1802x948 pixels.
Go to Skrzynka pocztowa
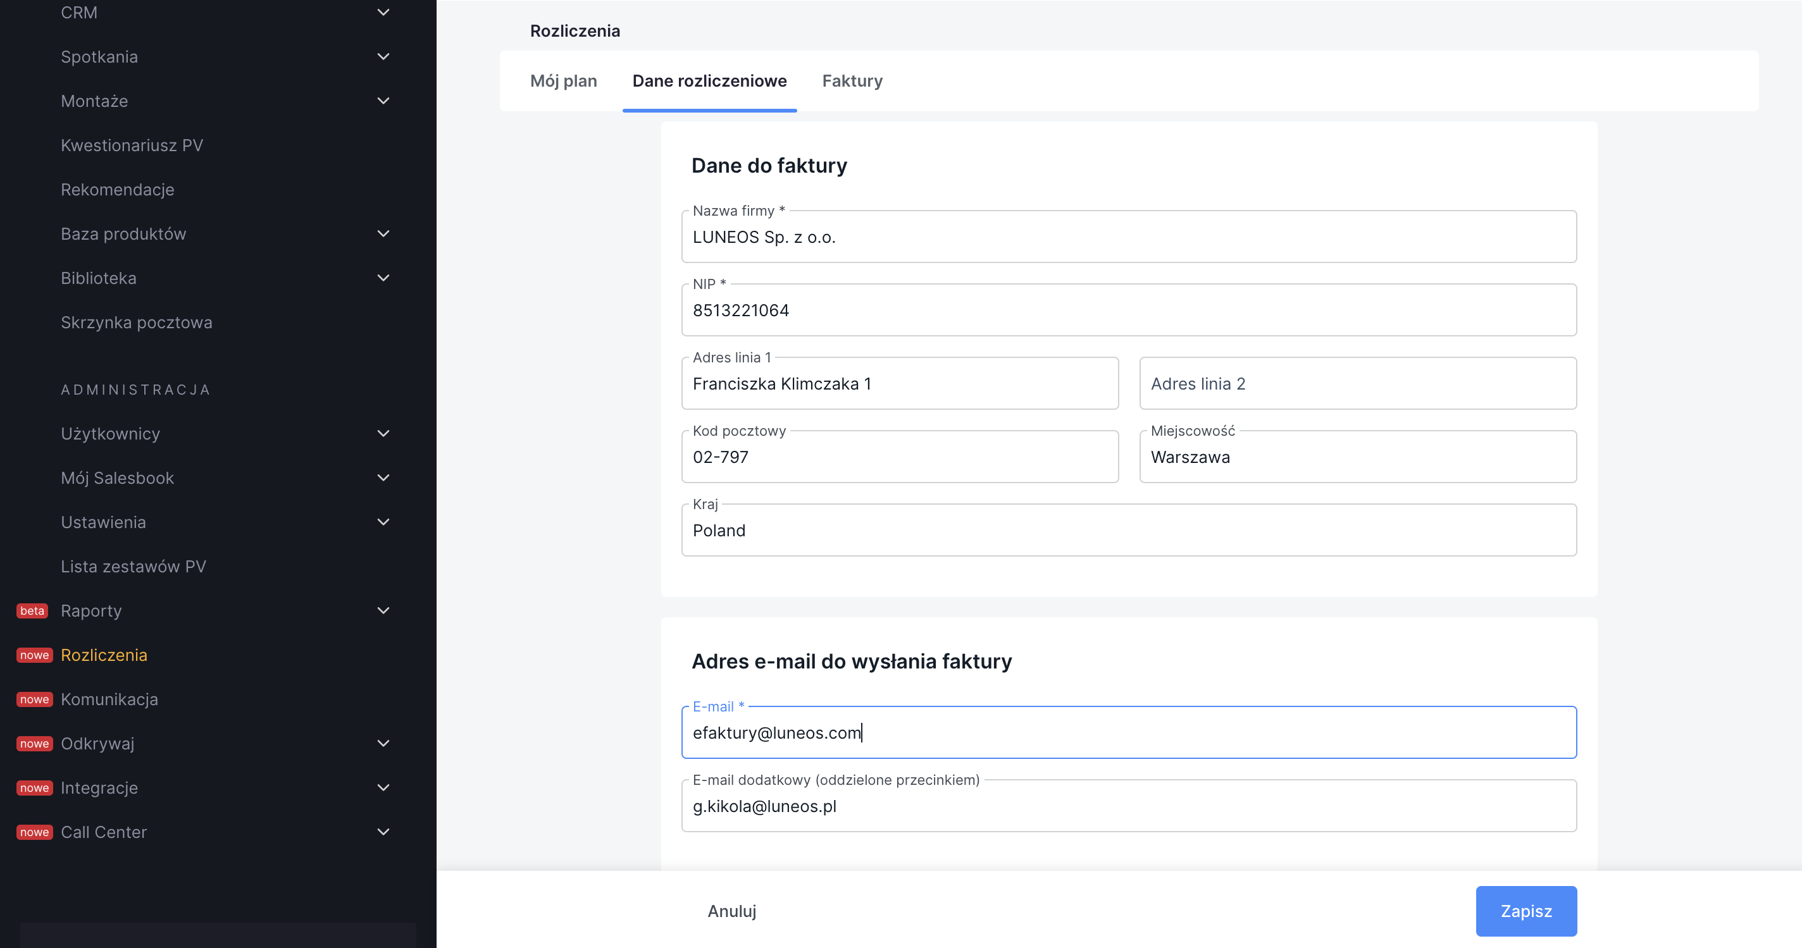click(x=137, y=323)
